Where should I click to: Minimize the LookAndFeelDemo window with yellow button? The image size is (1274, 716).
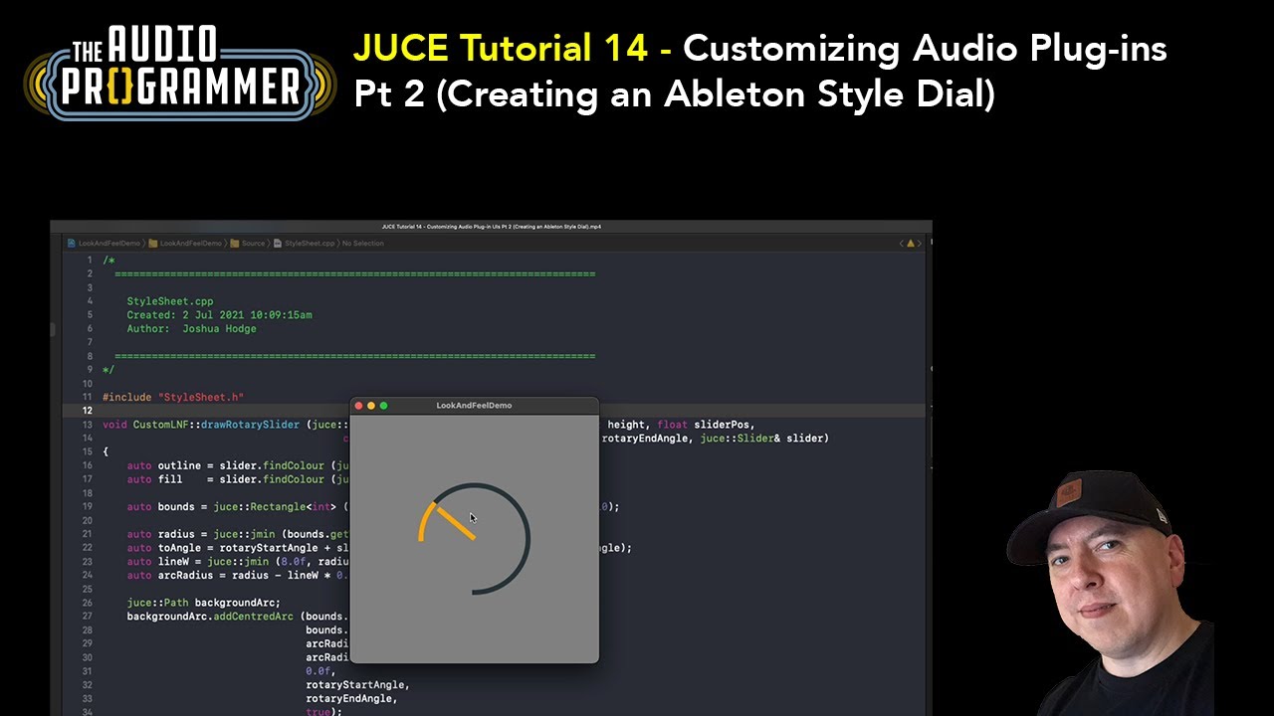tap(371, 406)
